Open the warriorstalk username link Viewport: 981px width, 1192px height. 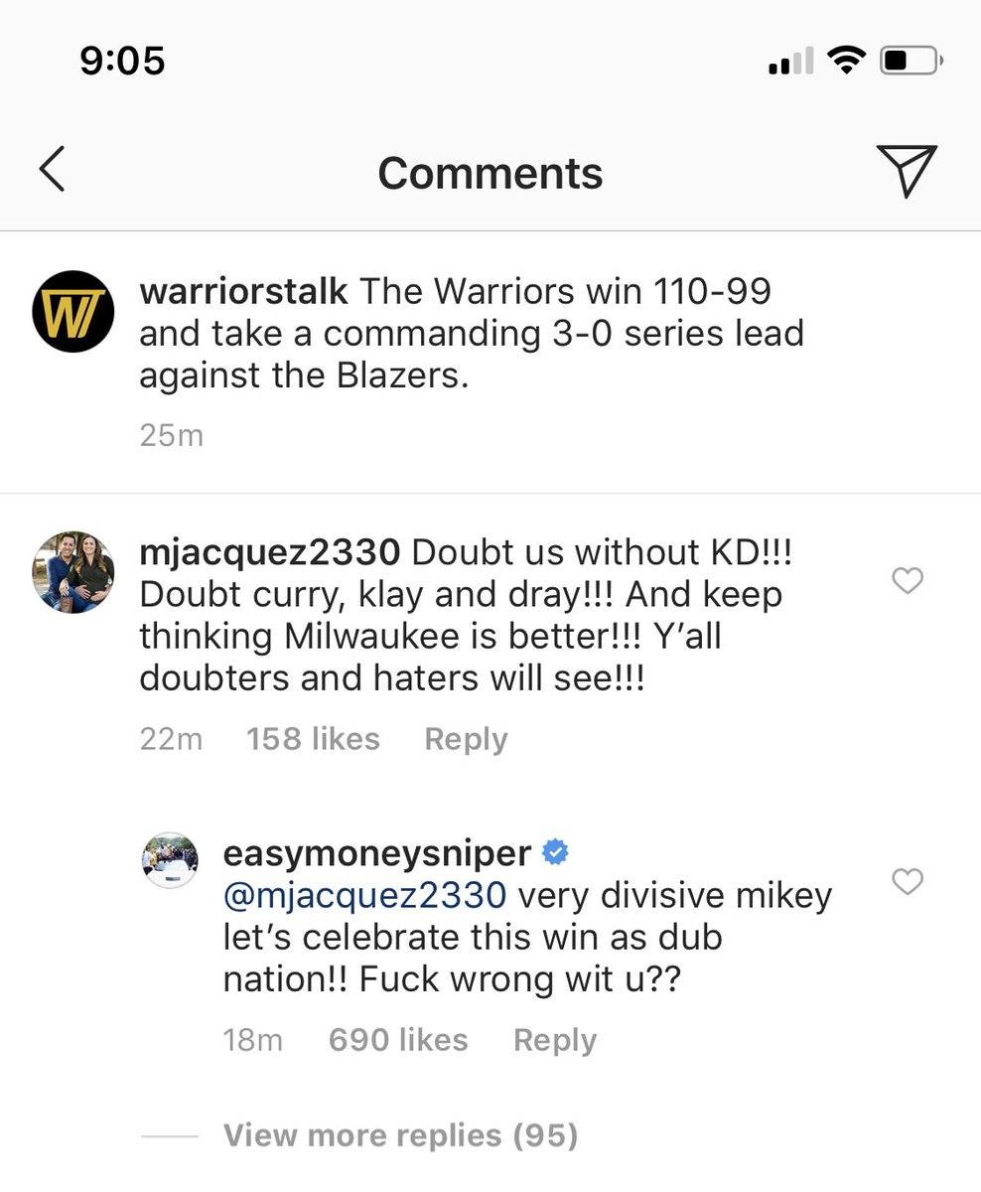[243, 291]
